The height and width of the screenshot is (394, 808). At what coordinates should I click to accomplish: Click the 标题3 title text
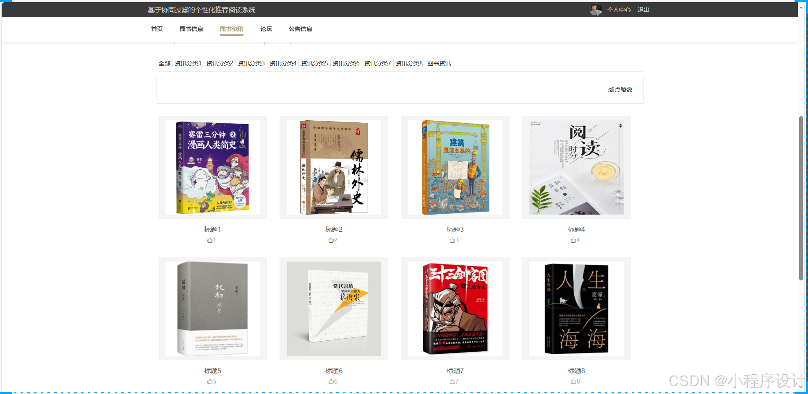[455, 229]
